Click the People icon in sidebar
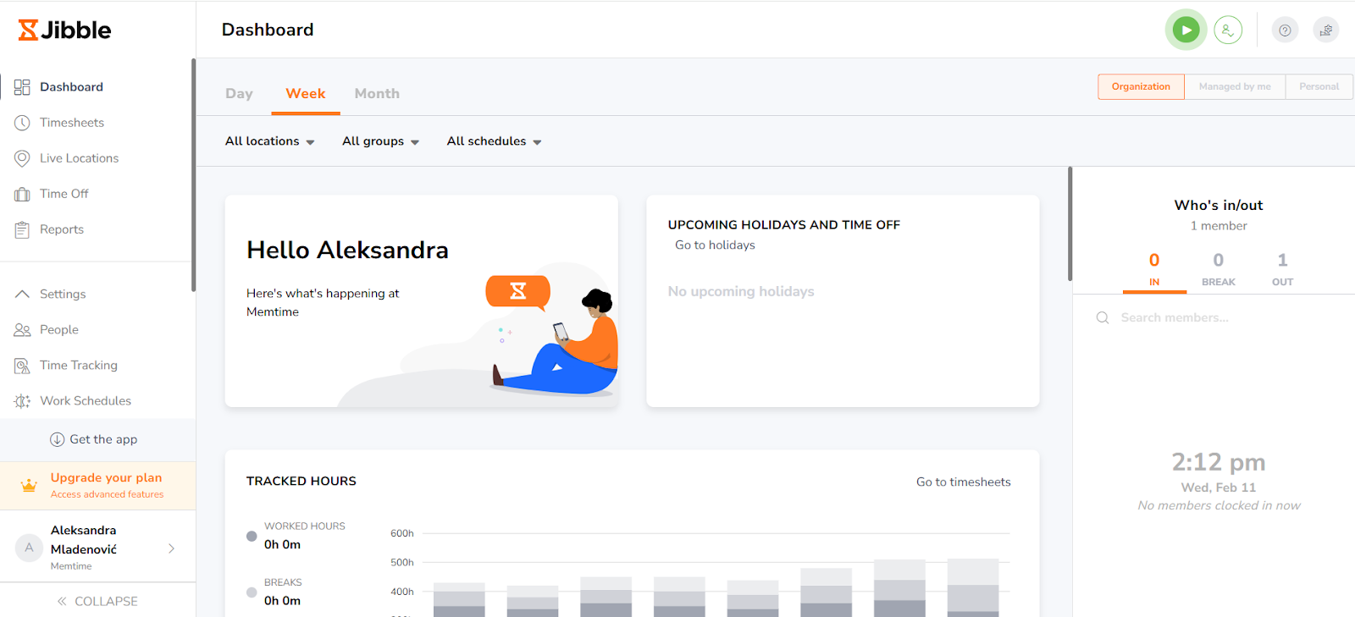The height and width of the screenshot is (617, 1355). point(22,330)
